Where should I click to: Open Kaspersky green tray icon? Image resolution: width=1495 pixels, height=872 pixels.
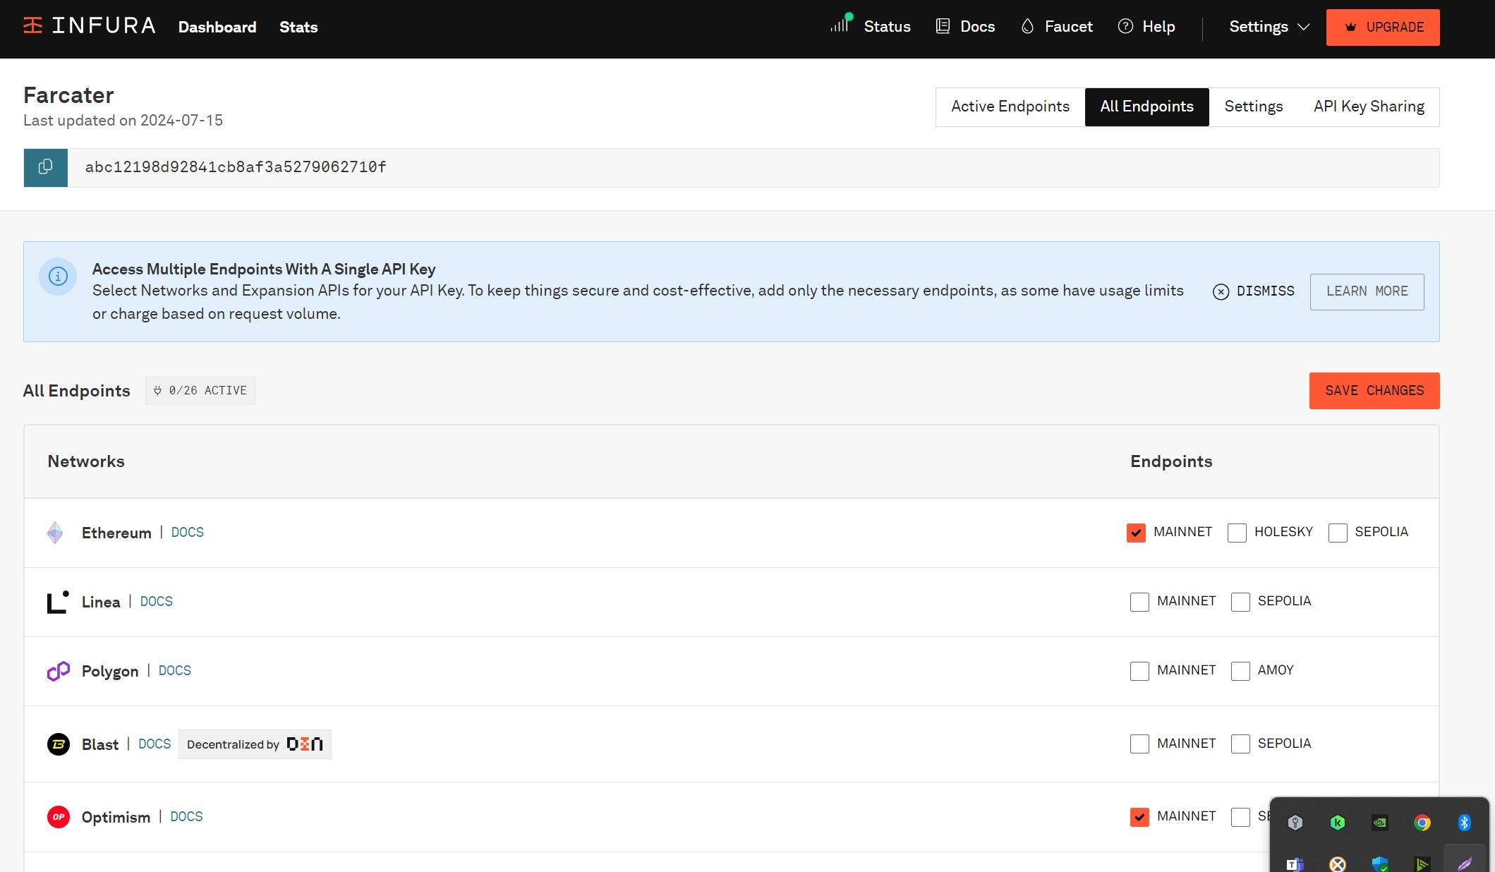(x=1337, y=823)
